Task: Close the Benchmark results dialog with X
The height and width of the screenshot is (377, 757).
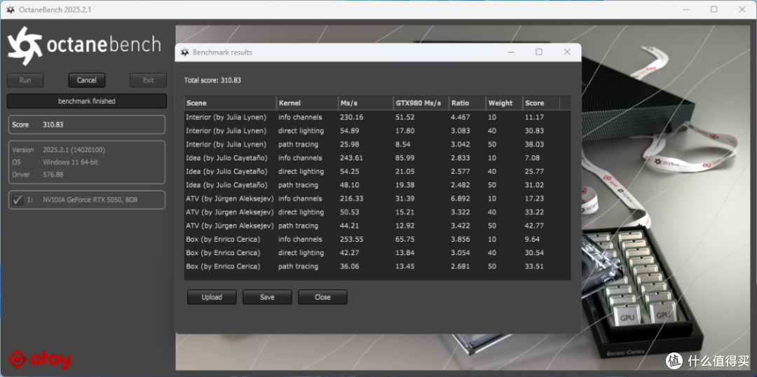Action: click(567, 52)
